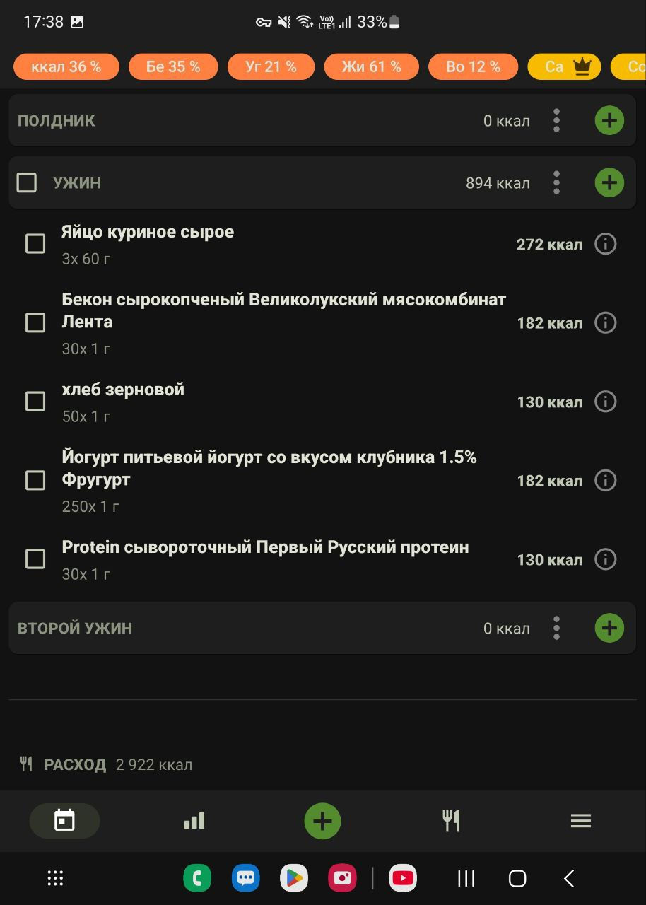Switch to the recipes fork-knife tab
This screenshot has width=646, height=905.
pos(451,821)
